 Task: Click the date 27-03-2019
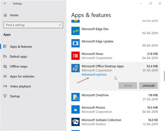(150, 99)
